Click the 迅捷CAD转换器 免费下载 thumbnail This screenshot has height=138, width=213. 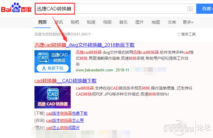coord(52,61)
